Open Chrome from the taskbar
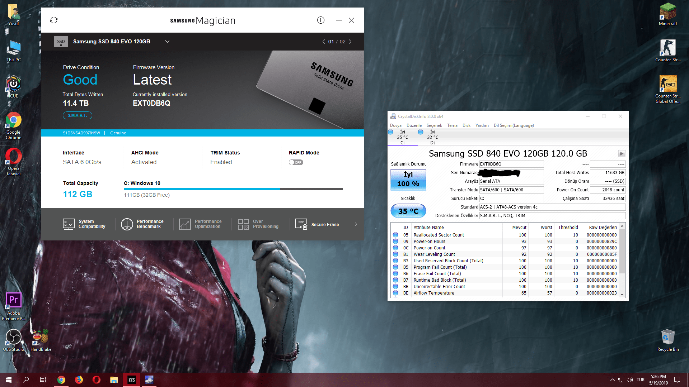The height and width of the screenshot is (387, 689). pos(61,380)
